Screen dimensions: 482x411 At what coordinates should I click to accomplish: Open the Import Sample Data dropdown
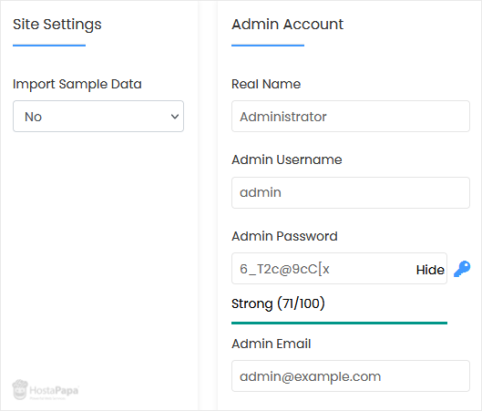tap(98, 117)
